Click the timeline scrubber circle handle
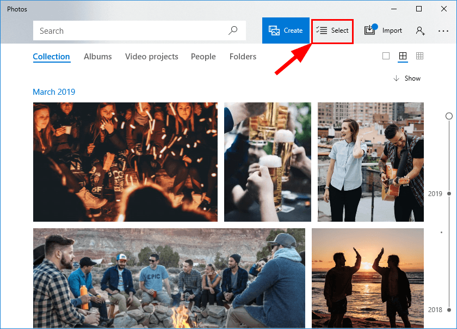Image resolution: width=457 pixels, height=329 pixels. pyautogui.click(x=449, y=116)
